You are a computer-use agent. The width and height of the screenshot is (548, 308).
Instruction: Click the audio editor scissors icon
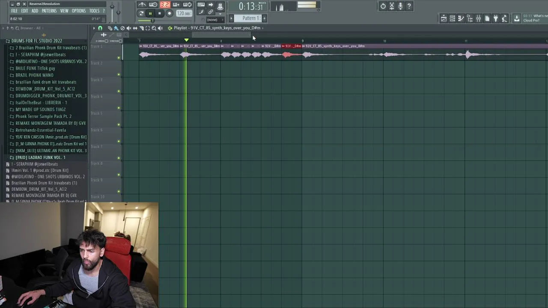(392, 6)
